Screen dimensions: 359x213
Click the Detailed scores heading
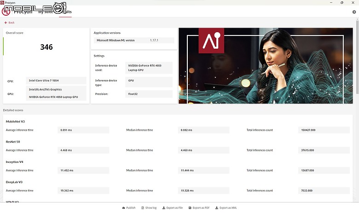(13, 110)
